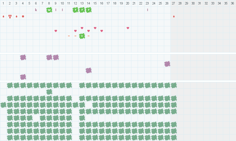Click the day 18 column header

pyautogui.click(x=115, y=3)
